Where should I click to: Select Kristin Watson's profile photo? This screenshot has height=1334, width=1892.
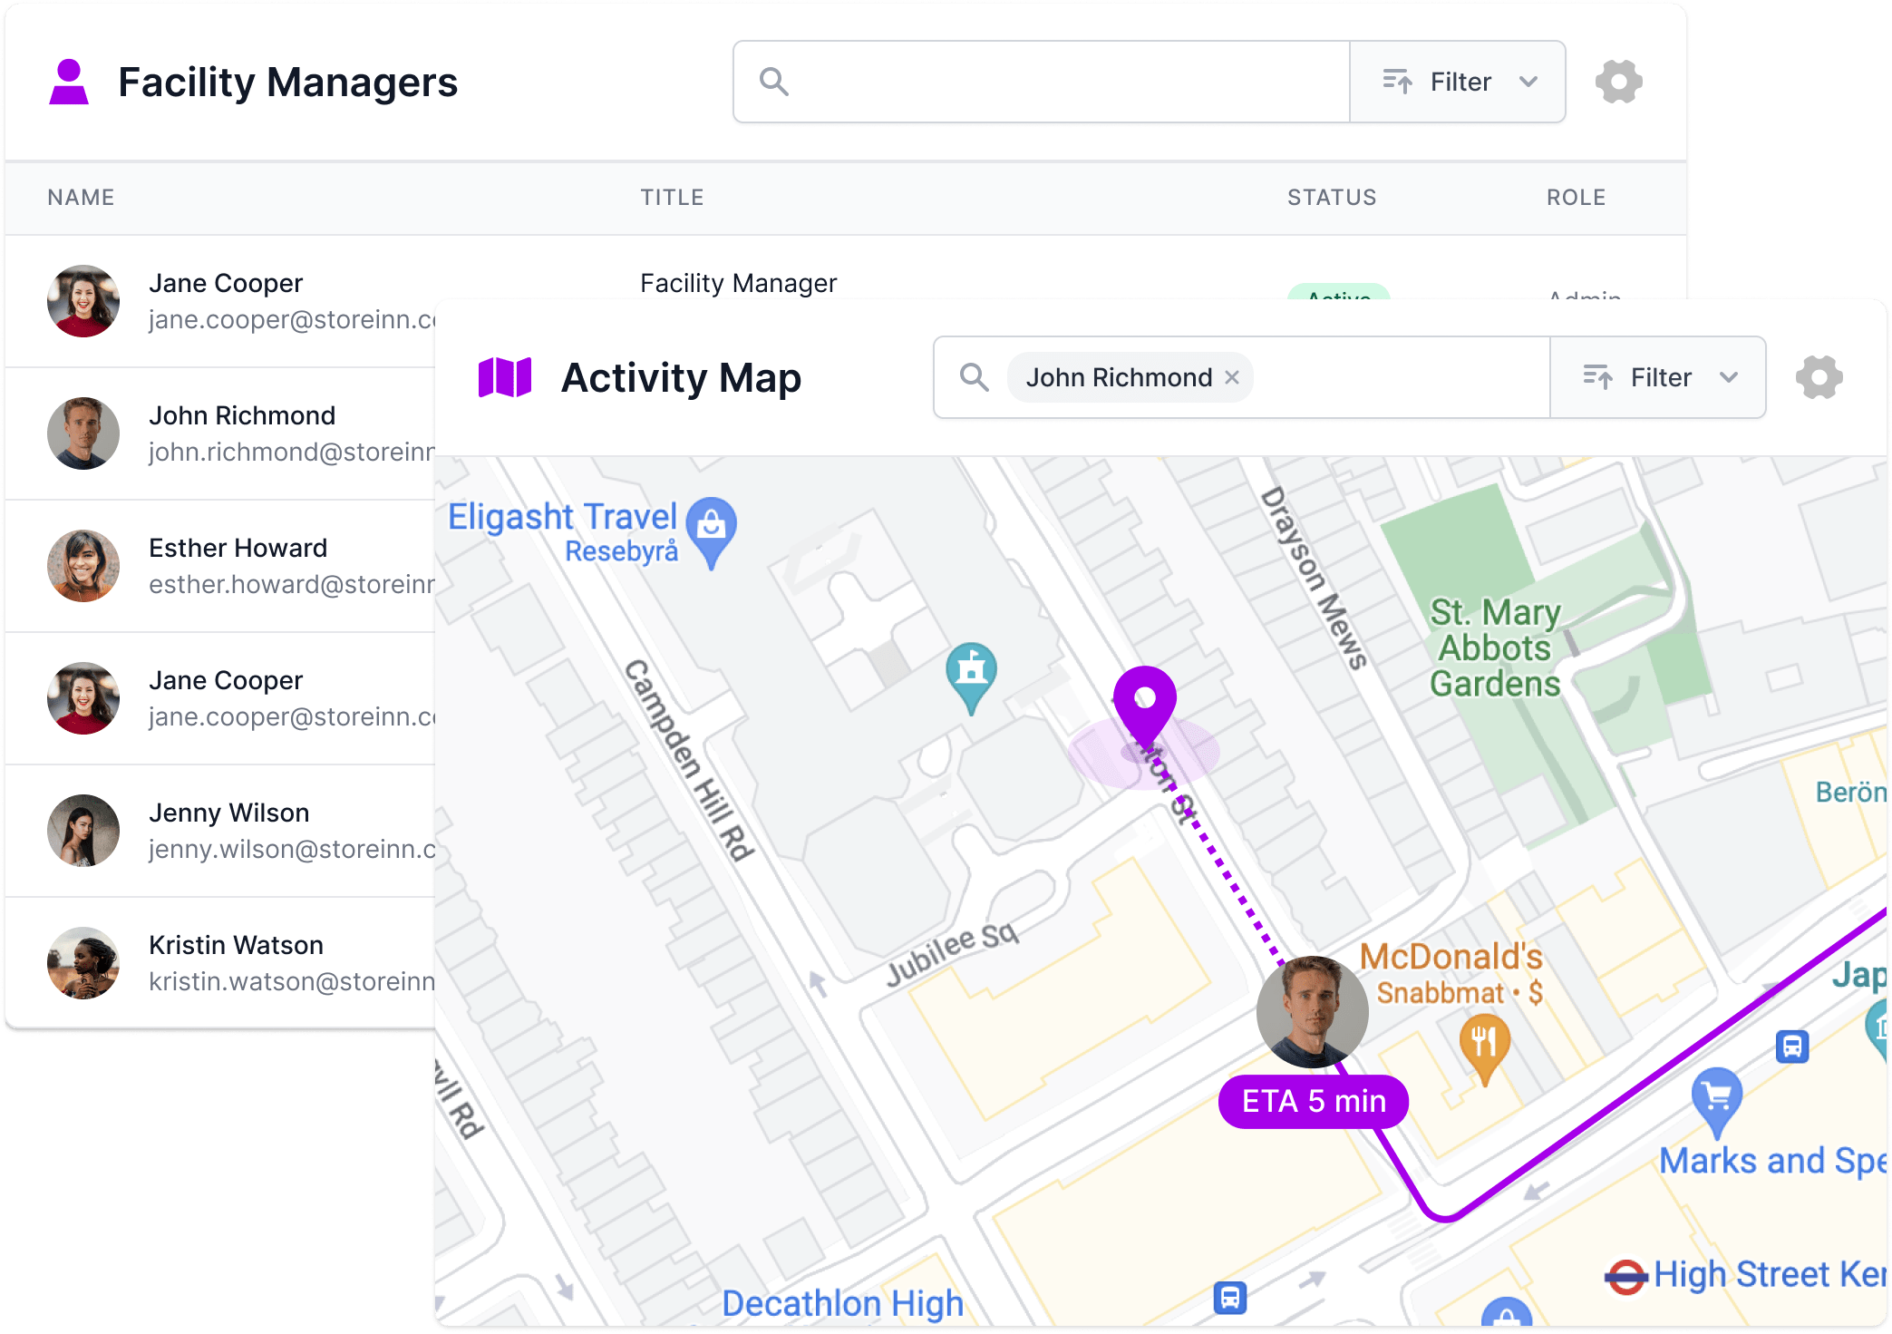(x=83, y=962)
